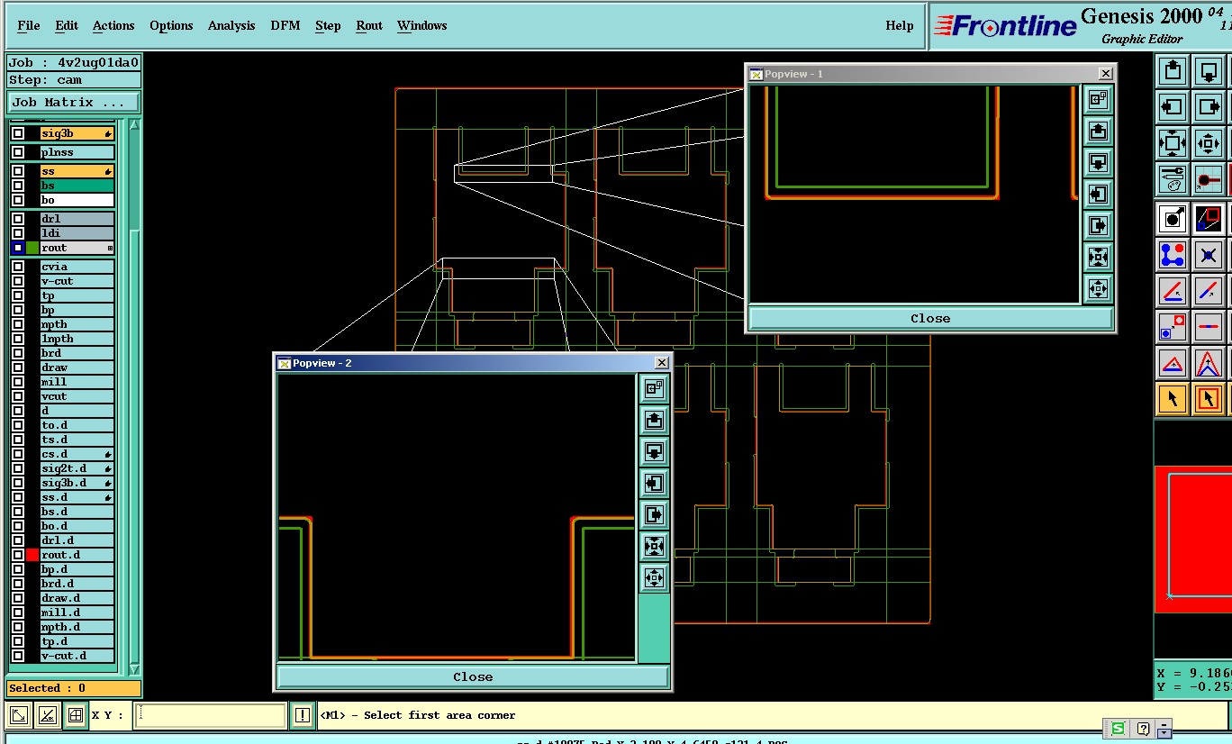The width and height of the screenshot is (1232, 744).
Task: Click the pan up icon in main toolbar
Action: pyautogui.click(x=1172, y=71)
